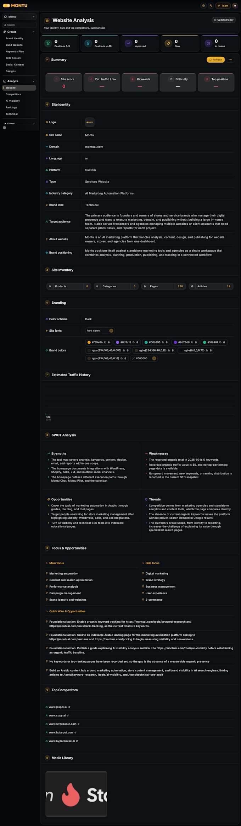
Task: Copy the rgba(234,166,40,0.18) color
Action: click(169, 350)
